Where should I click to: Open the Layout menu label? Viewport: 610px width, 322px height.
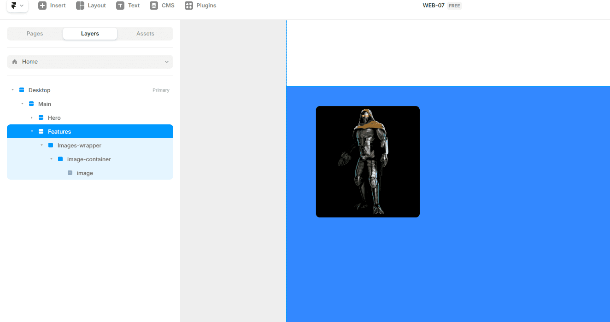(97, 6)
